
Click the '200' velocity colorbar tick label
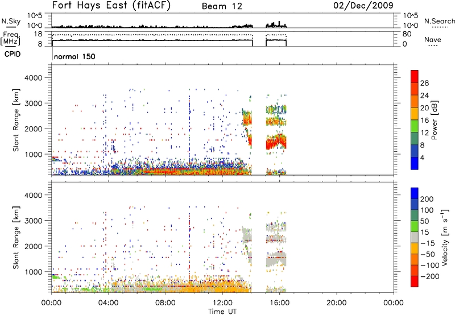coord(427,199)
